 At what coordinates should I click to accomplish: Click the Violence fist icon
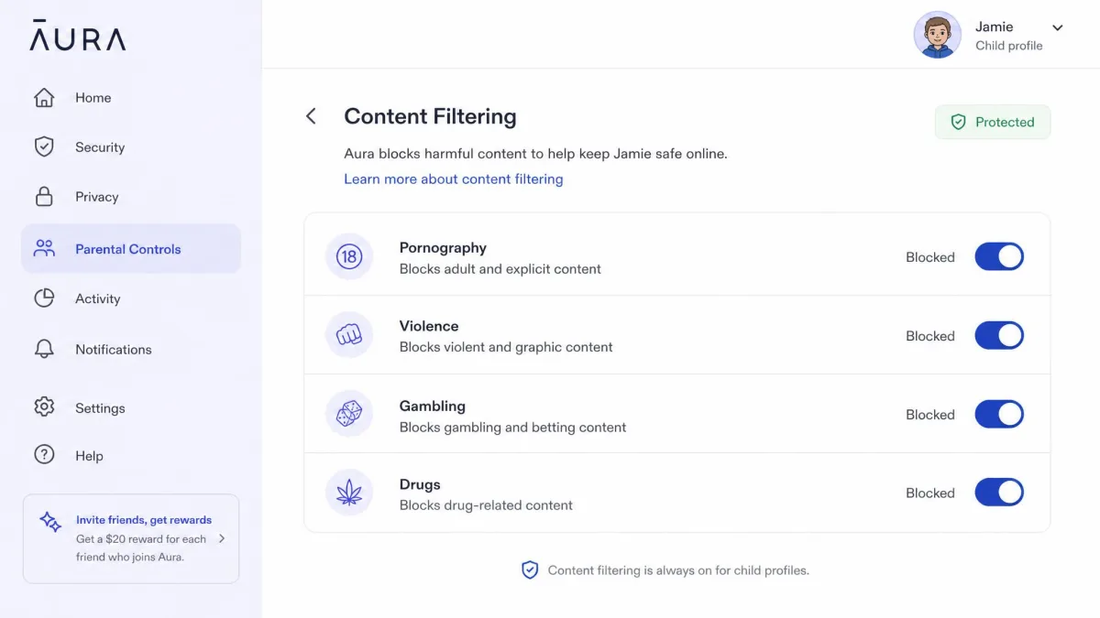point(348,335)
